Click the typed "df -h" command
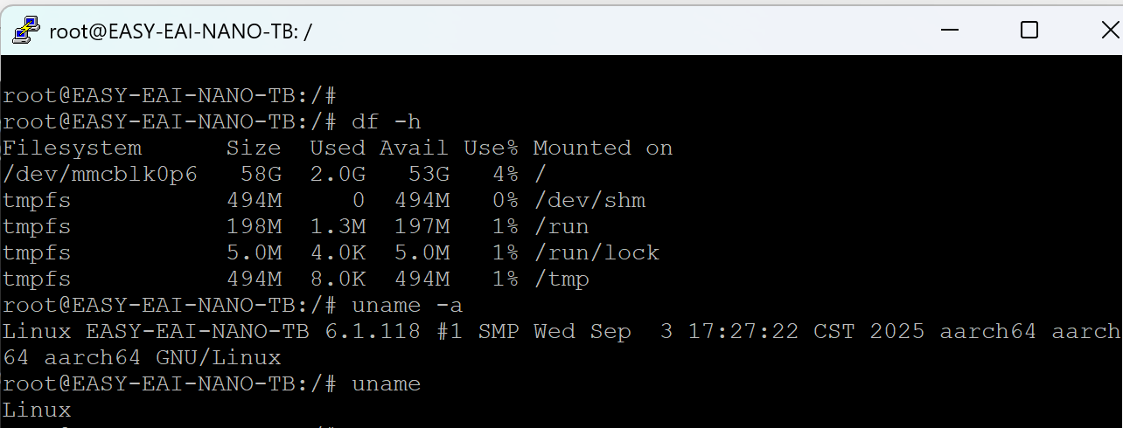 (386, 122)
